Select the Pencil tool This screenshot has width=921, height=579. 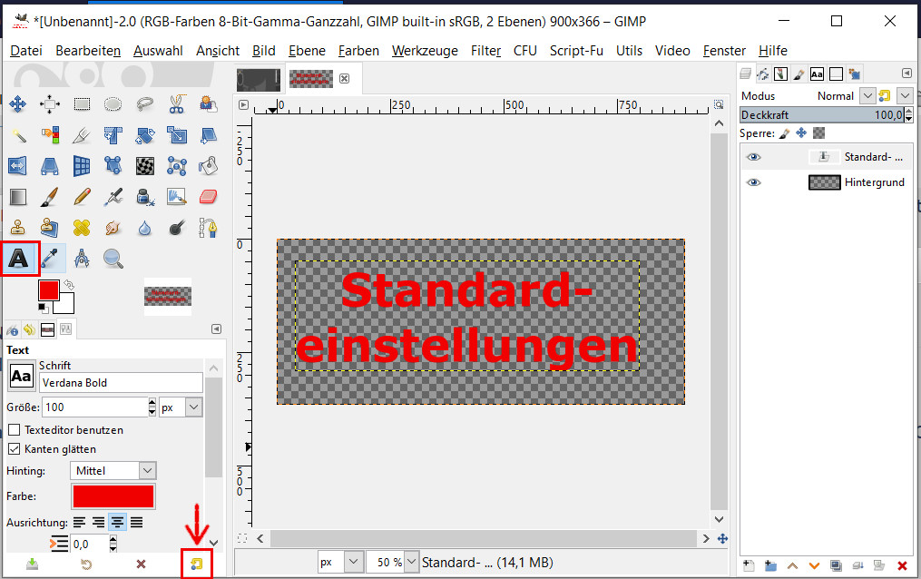click(x=82, y=197)
